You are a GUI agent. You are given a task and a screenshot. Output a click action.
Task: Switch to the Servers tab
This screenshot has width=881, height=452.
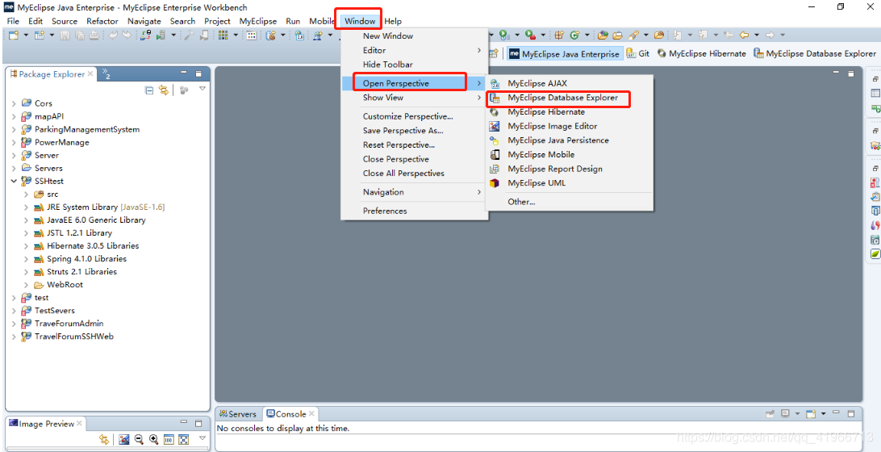pos(238,414)
